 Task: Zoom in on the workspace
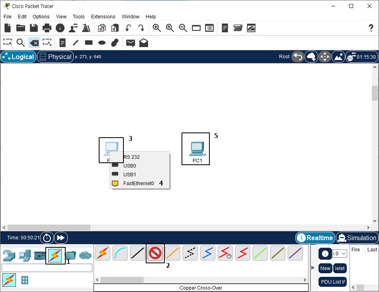156,28
